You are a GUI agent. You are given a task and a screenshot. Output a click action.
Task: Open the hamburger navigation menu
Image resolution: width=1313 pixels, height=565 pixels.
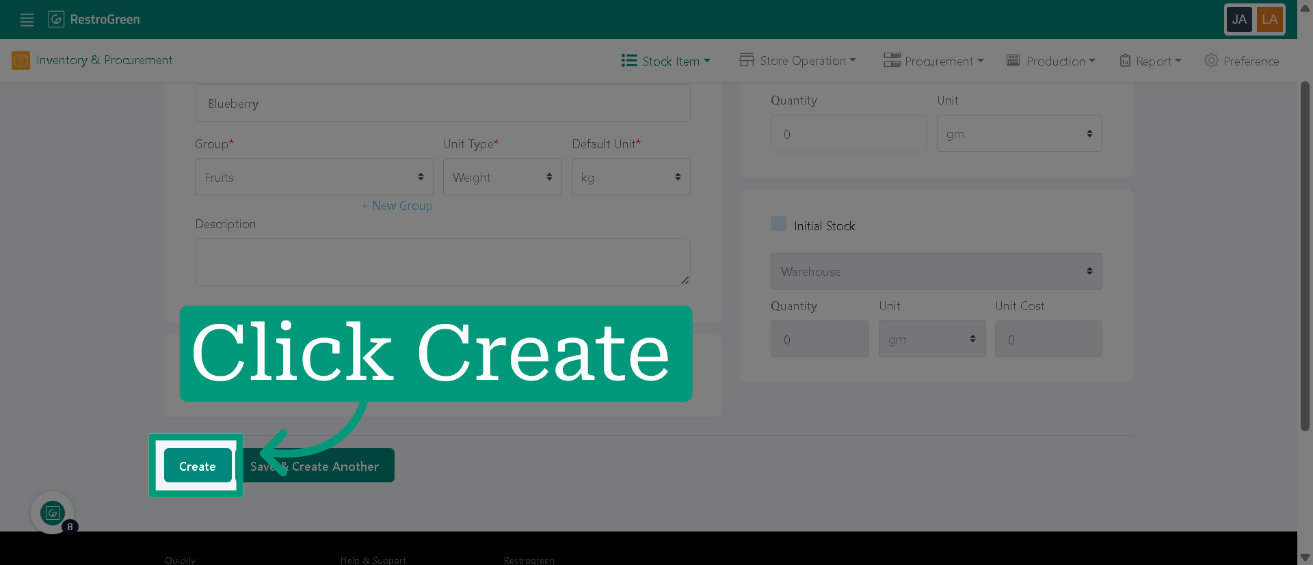click(x=27, y=20)
